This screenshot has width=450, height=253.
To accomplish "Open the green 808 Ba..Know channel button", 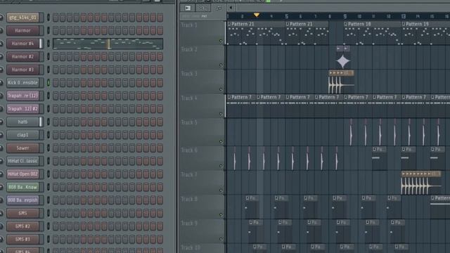I will [22, 187].
